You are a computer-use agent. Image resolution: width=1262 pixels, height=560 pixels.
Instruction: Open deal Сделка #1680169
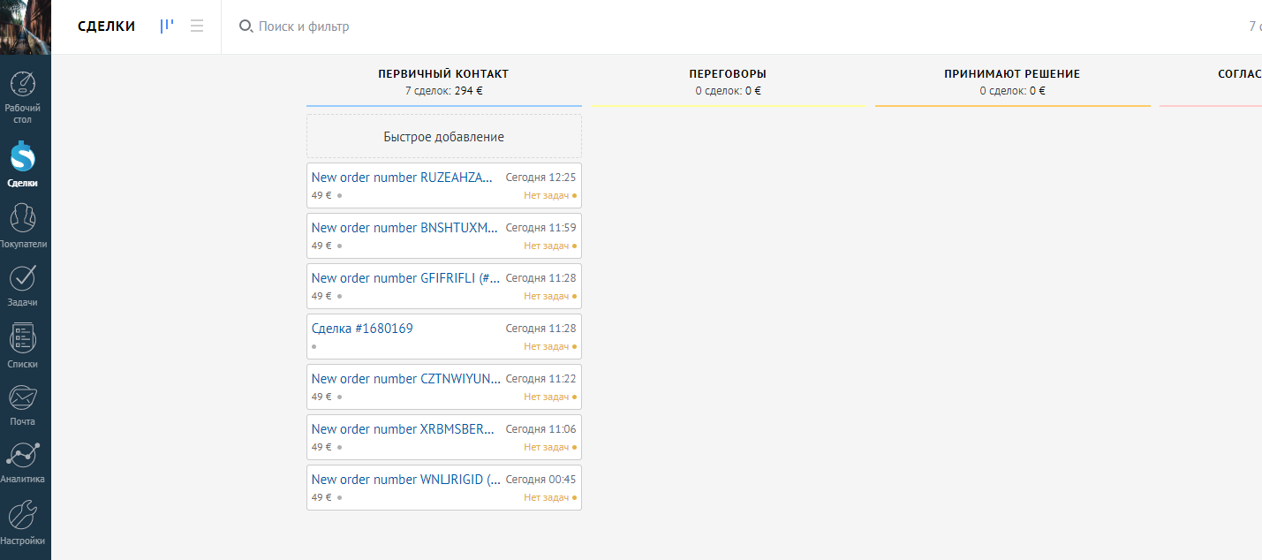[x=362, y=329]
